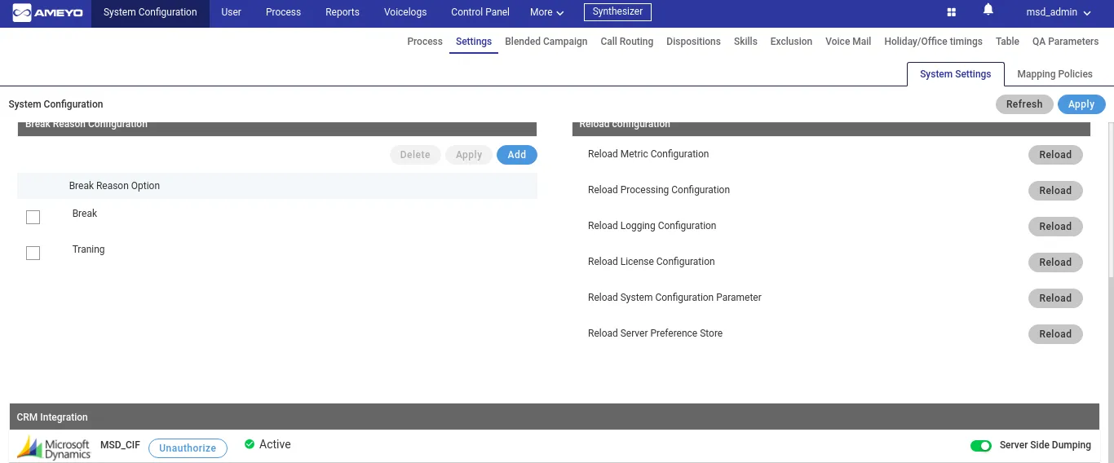Click the blue Apply button at top right
Screen dimensions: 1114x463
coord(1081,104)
